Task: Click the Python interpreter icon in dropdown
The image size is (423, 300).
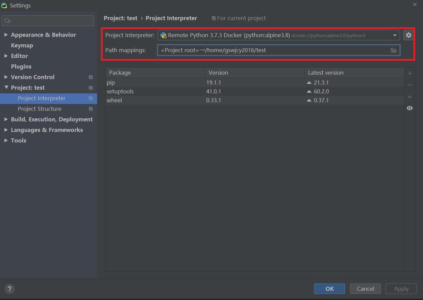Action: pos(163,35)
